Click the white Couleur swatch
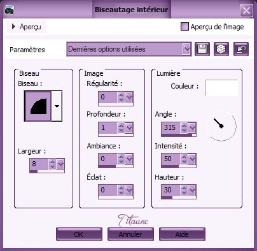 pyautogui.click(x=221, y=88)
